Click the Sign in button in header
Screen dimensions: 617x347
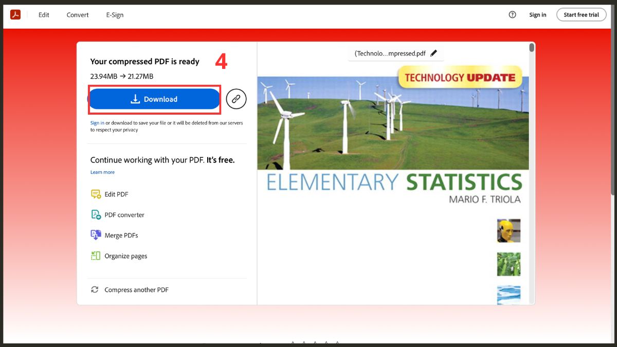point(538,14)
